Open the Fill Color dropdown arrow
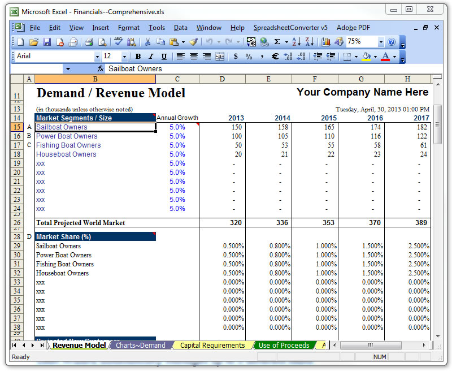Image resolution: width=452 pixels, height=371 pixels. (x=375, y=57)
